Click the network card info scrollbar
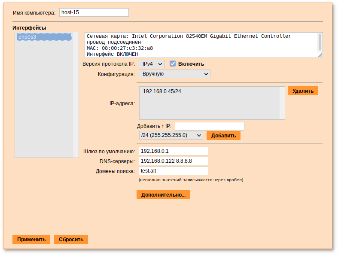338x255 pixels. (x=320, y=42)
